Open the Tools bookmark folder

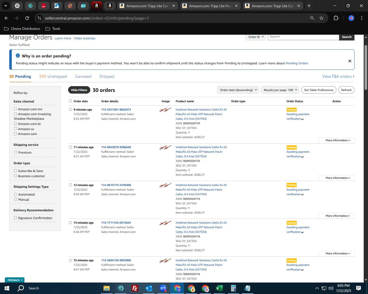53,29
